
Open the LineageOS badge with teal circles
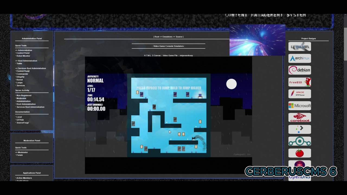click(300, 141)
